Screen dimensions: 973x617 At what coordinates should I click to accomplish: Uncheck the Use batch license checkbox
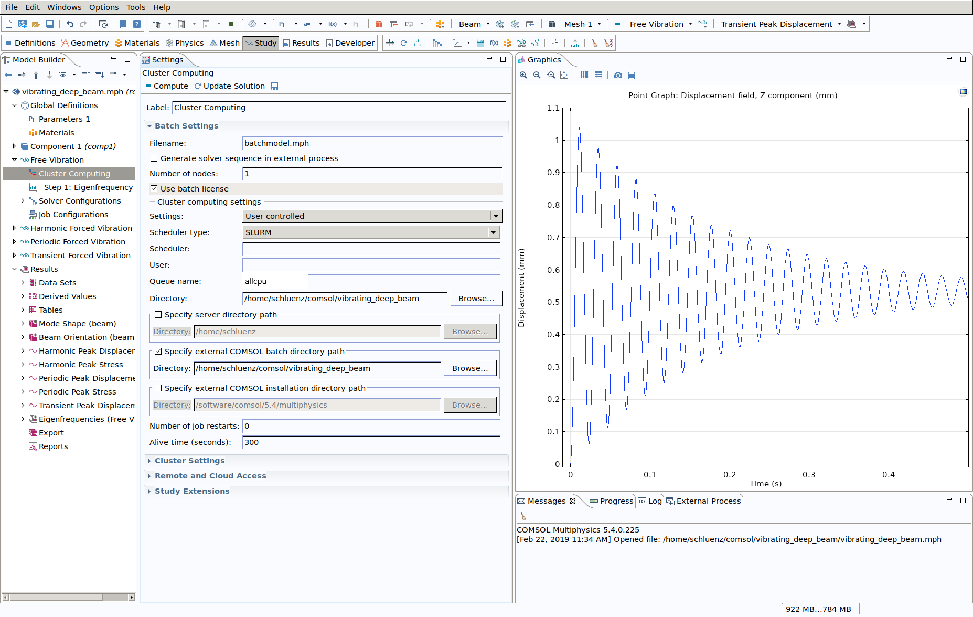pyautogui.click(x=154, y=189)
